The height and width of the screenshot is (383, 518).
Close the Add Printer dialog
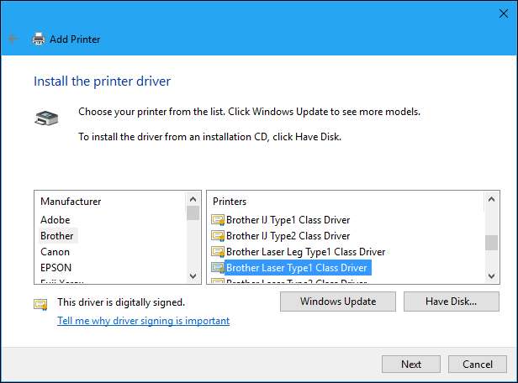(x=504, y=13)
